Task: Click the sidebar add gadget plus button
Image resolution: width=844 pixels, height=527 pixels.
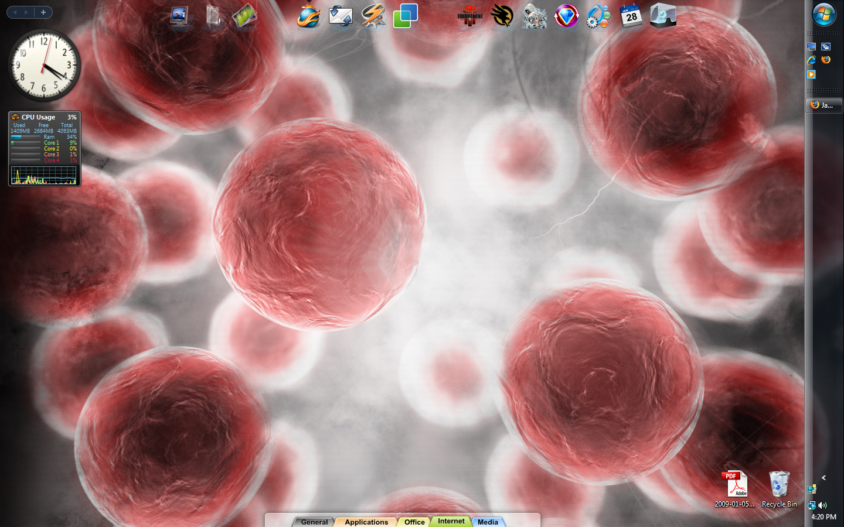Action: [43, 12]
